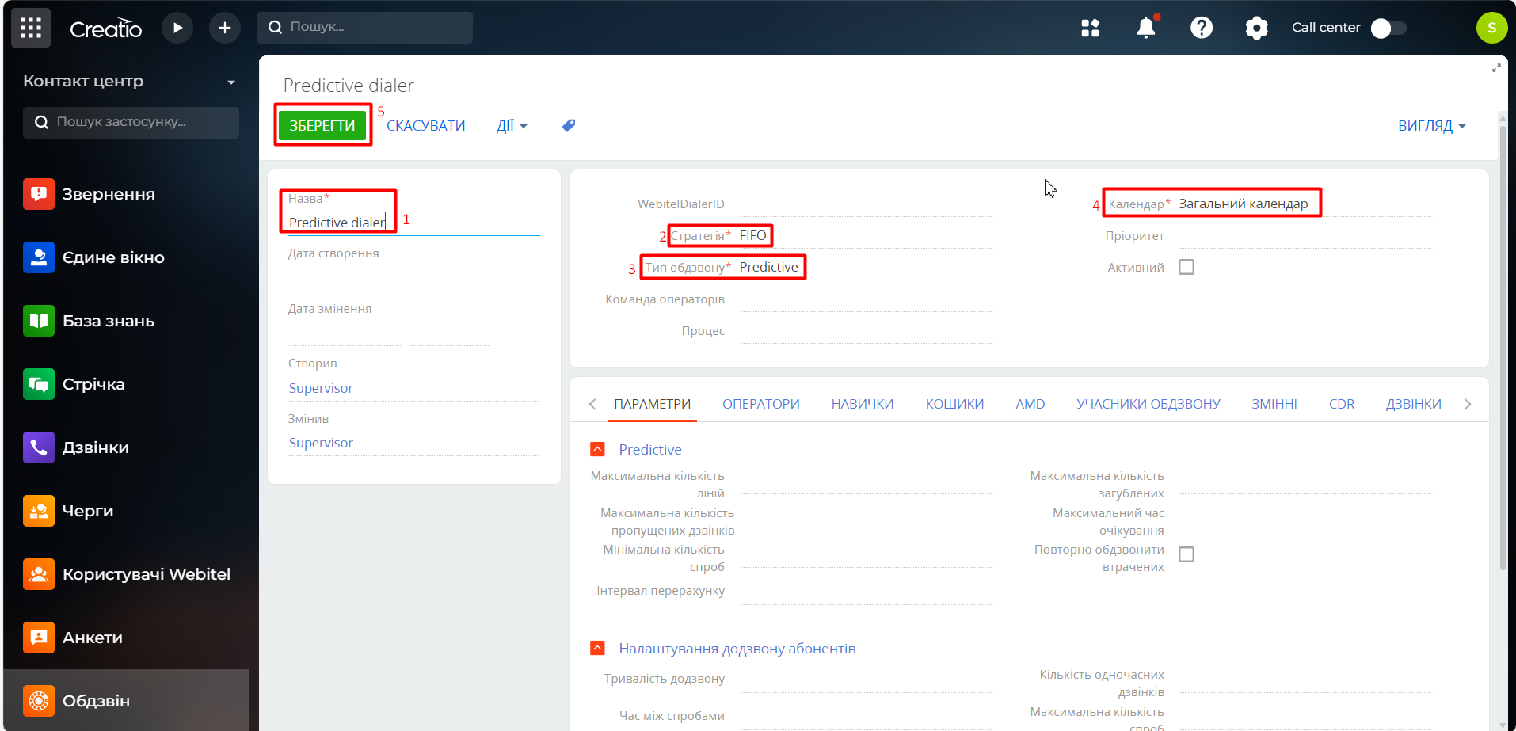Image resolution: width=1516 pixels, height=731 pixels.
Task: Switch to the УЧАСНИКИ ОБДЗВОНУ tab
Action: coord(1148,404)
